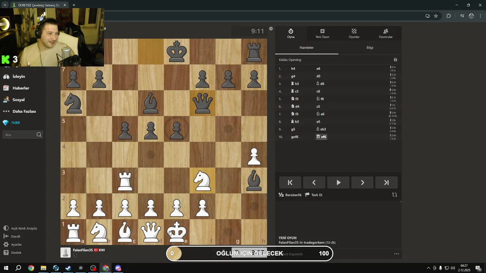Click the white pawn on h4
The image size is (486, 273).
[x=254, y=155]
